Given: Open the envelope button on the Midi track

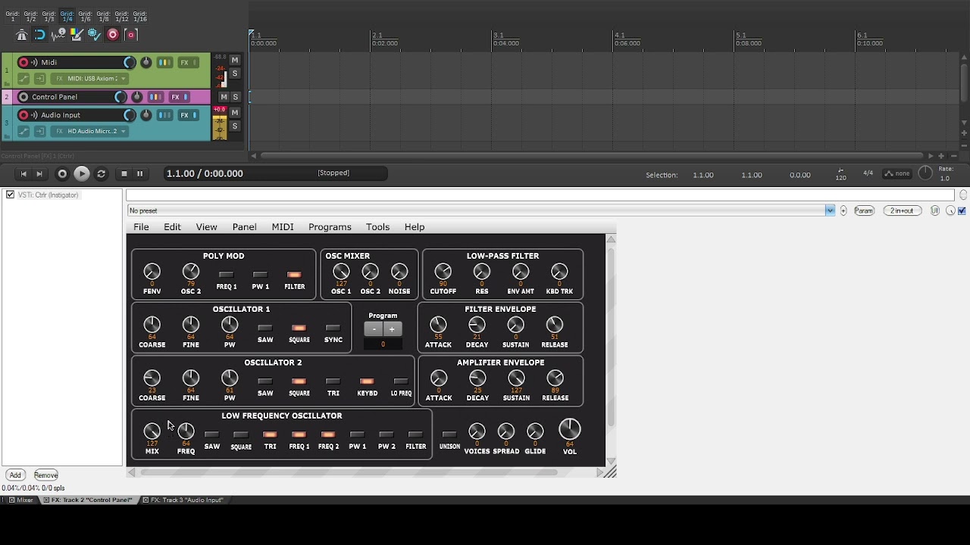Looking at the screenshot, I should tap(23, 79).
